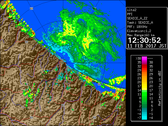The image size is (168, 126).
Task: Click the "Max Range:60 km" line
Action: (x=141, y=35)
